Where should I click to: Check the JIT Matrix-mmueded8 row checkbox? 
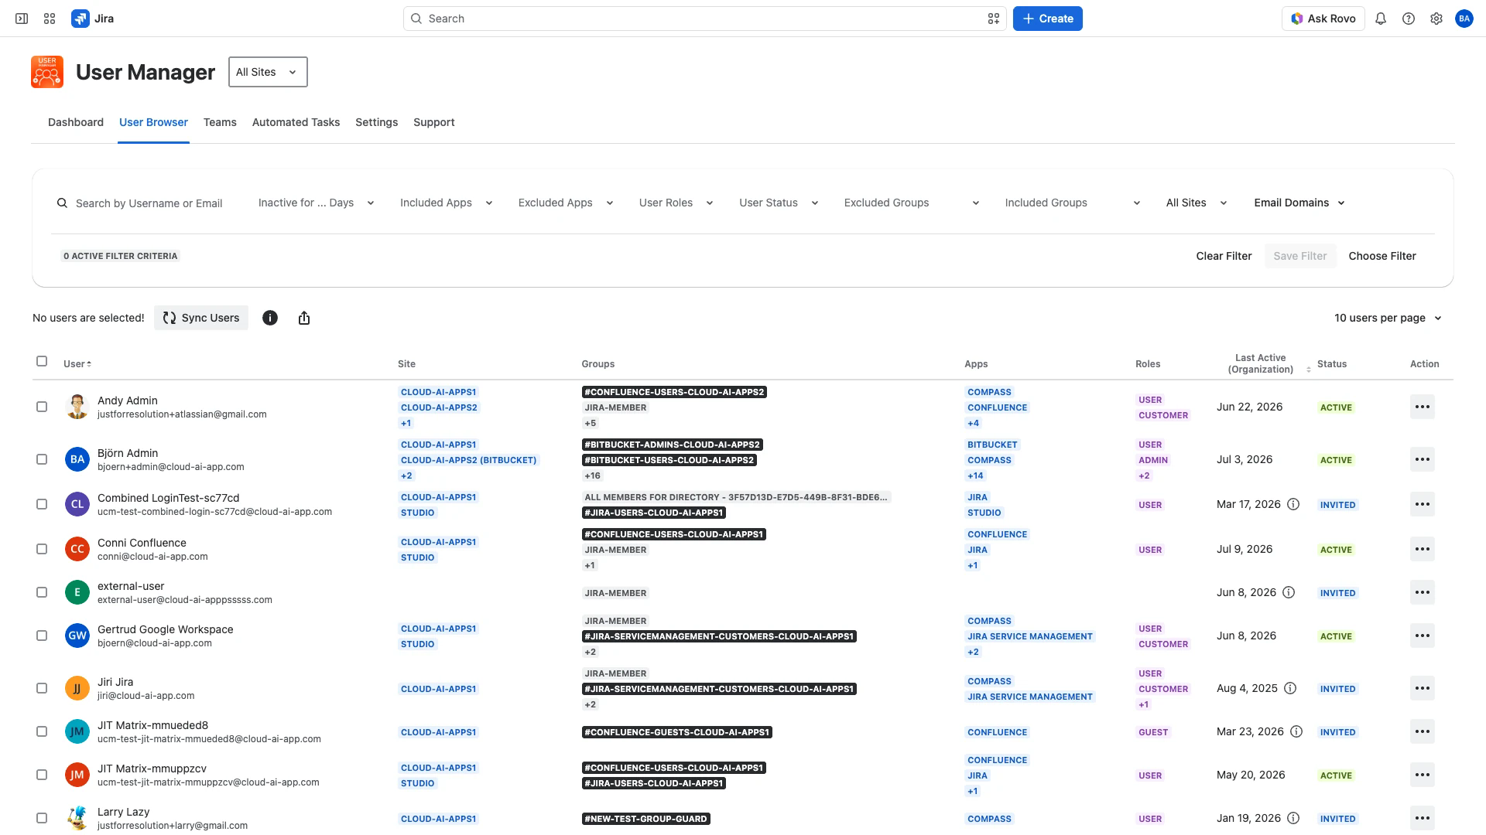click(42, 731)
